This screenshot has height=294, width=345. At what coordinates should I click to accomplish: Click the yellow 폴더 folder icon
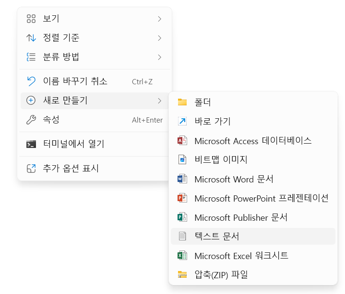click(x=182, y=102)
